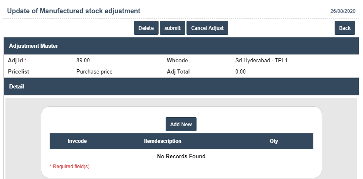Select the Detail section header
This screenshot has height=179, width=363.
tap(17, 87)
